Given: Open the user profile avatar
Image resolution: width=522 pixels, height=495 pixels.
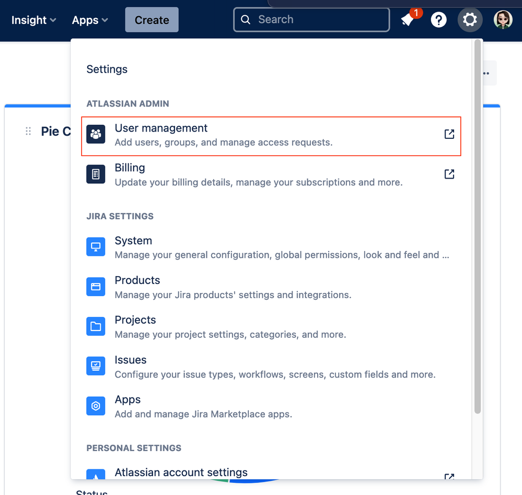Looking at the screenshot, I should point(503,20).
